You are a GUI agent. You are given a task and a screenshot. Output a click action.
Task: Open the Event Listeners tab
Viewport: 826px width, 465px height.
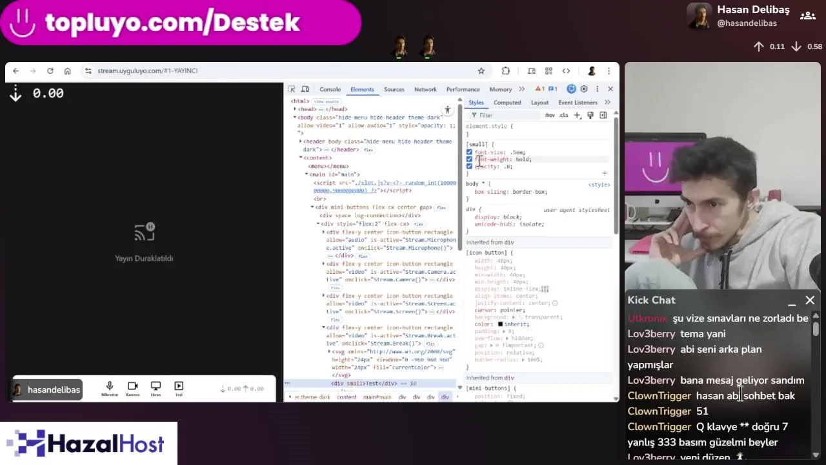pyautogui.click(x=578, y=103)
